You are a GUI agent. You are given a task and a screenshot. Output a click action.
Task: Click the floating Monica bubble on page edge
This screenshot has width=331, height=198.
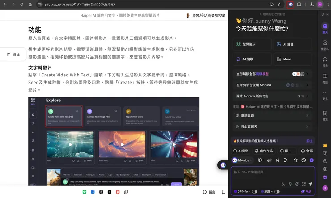point(223,165)
